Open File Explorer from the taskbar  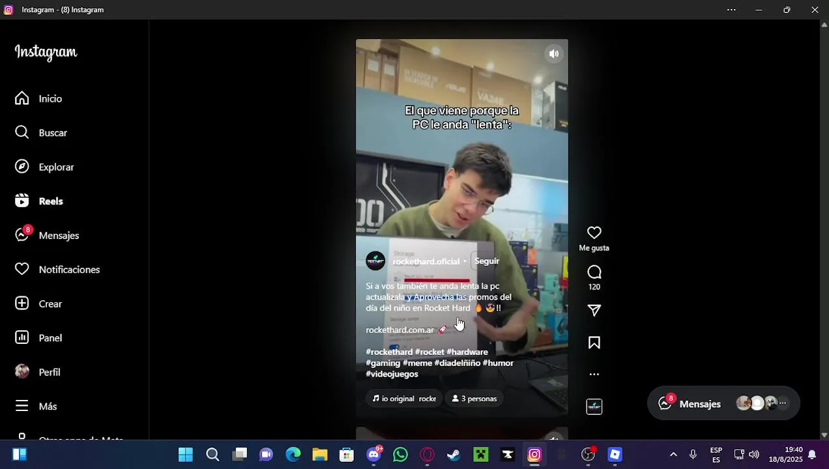(x=320, y=455)
